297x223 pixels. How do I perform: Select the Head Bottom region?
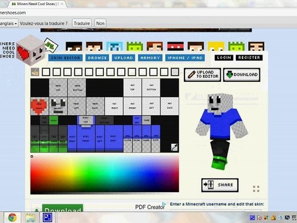click(77, 87)
